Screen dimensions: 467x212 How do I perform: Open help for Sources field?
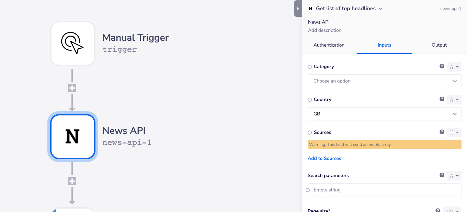coord(442,132)
